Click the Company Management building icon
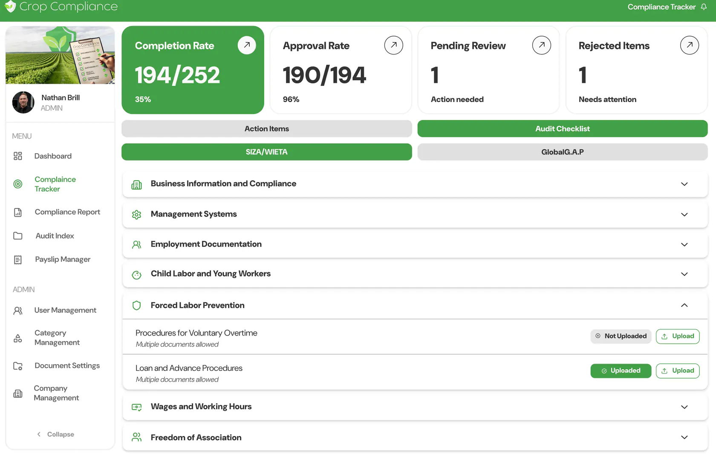Viewport: 716px width, 456px height. click(x=18, y=393)
